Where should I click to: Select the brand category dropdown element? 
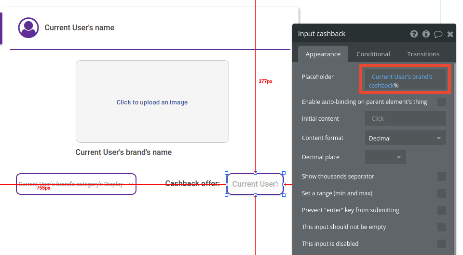coord(76,184)
